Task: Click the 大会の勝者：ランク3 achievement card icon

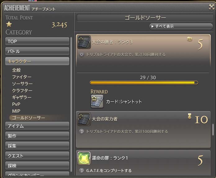Action: click(84, 42)
